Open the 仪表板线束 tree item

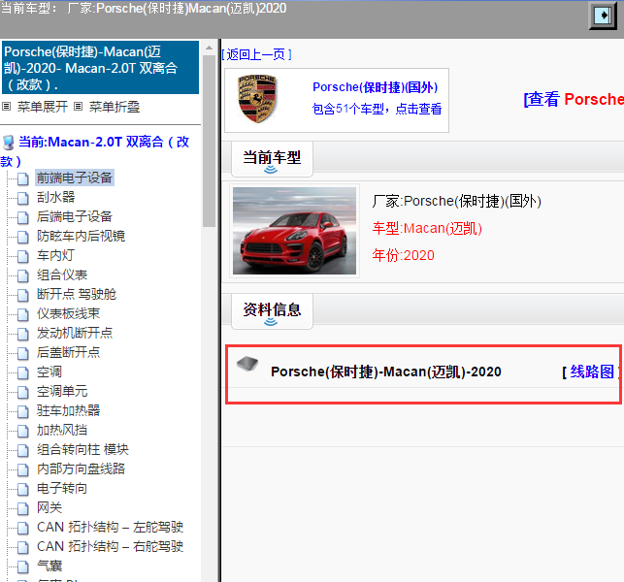point(68,313)
